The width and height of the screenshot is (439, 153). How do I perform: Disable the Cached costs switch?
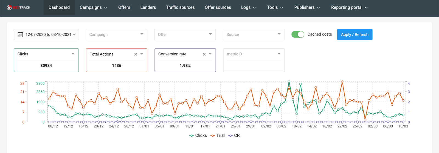click(298, 34)
